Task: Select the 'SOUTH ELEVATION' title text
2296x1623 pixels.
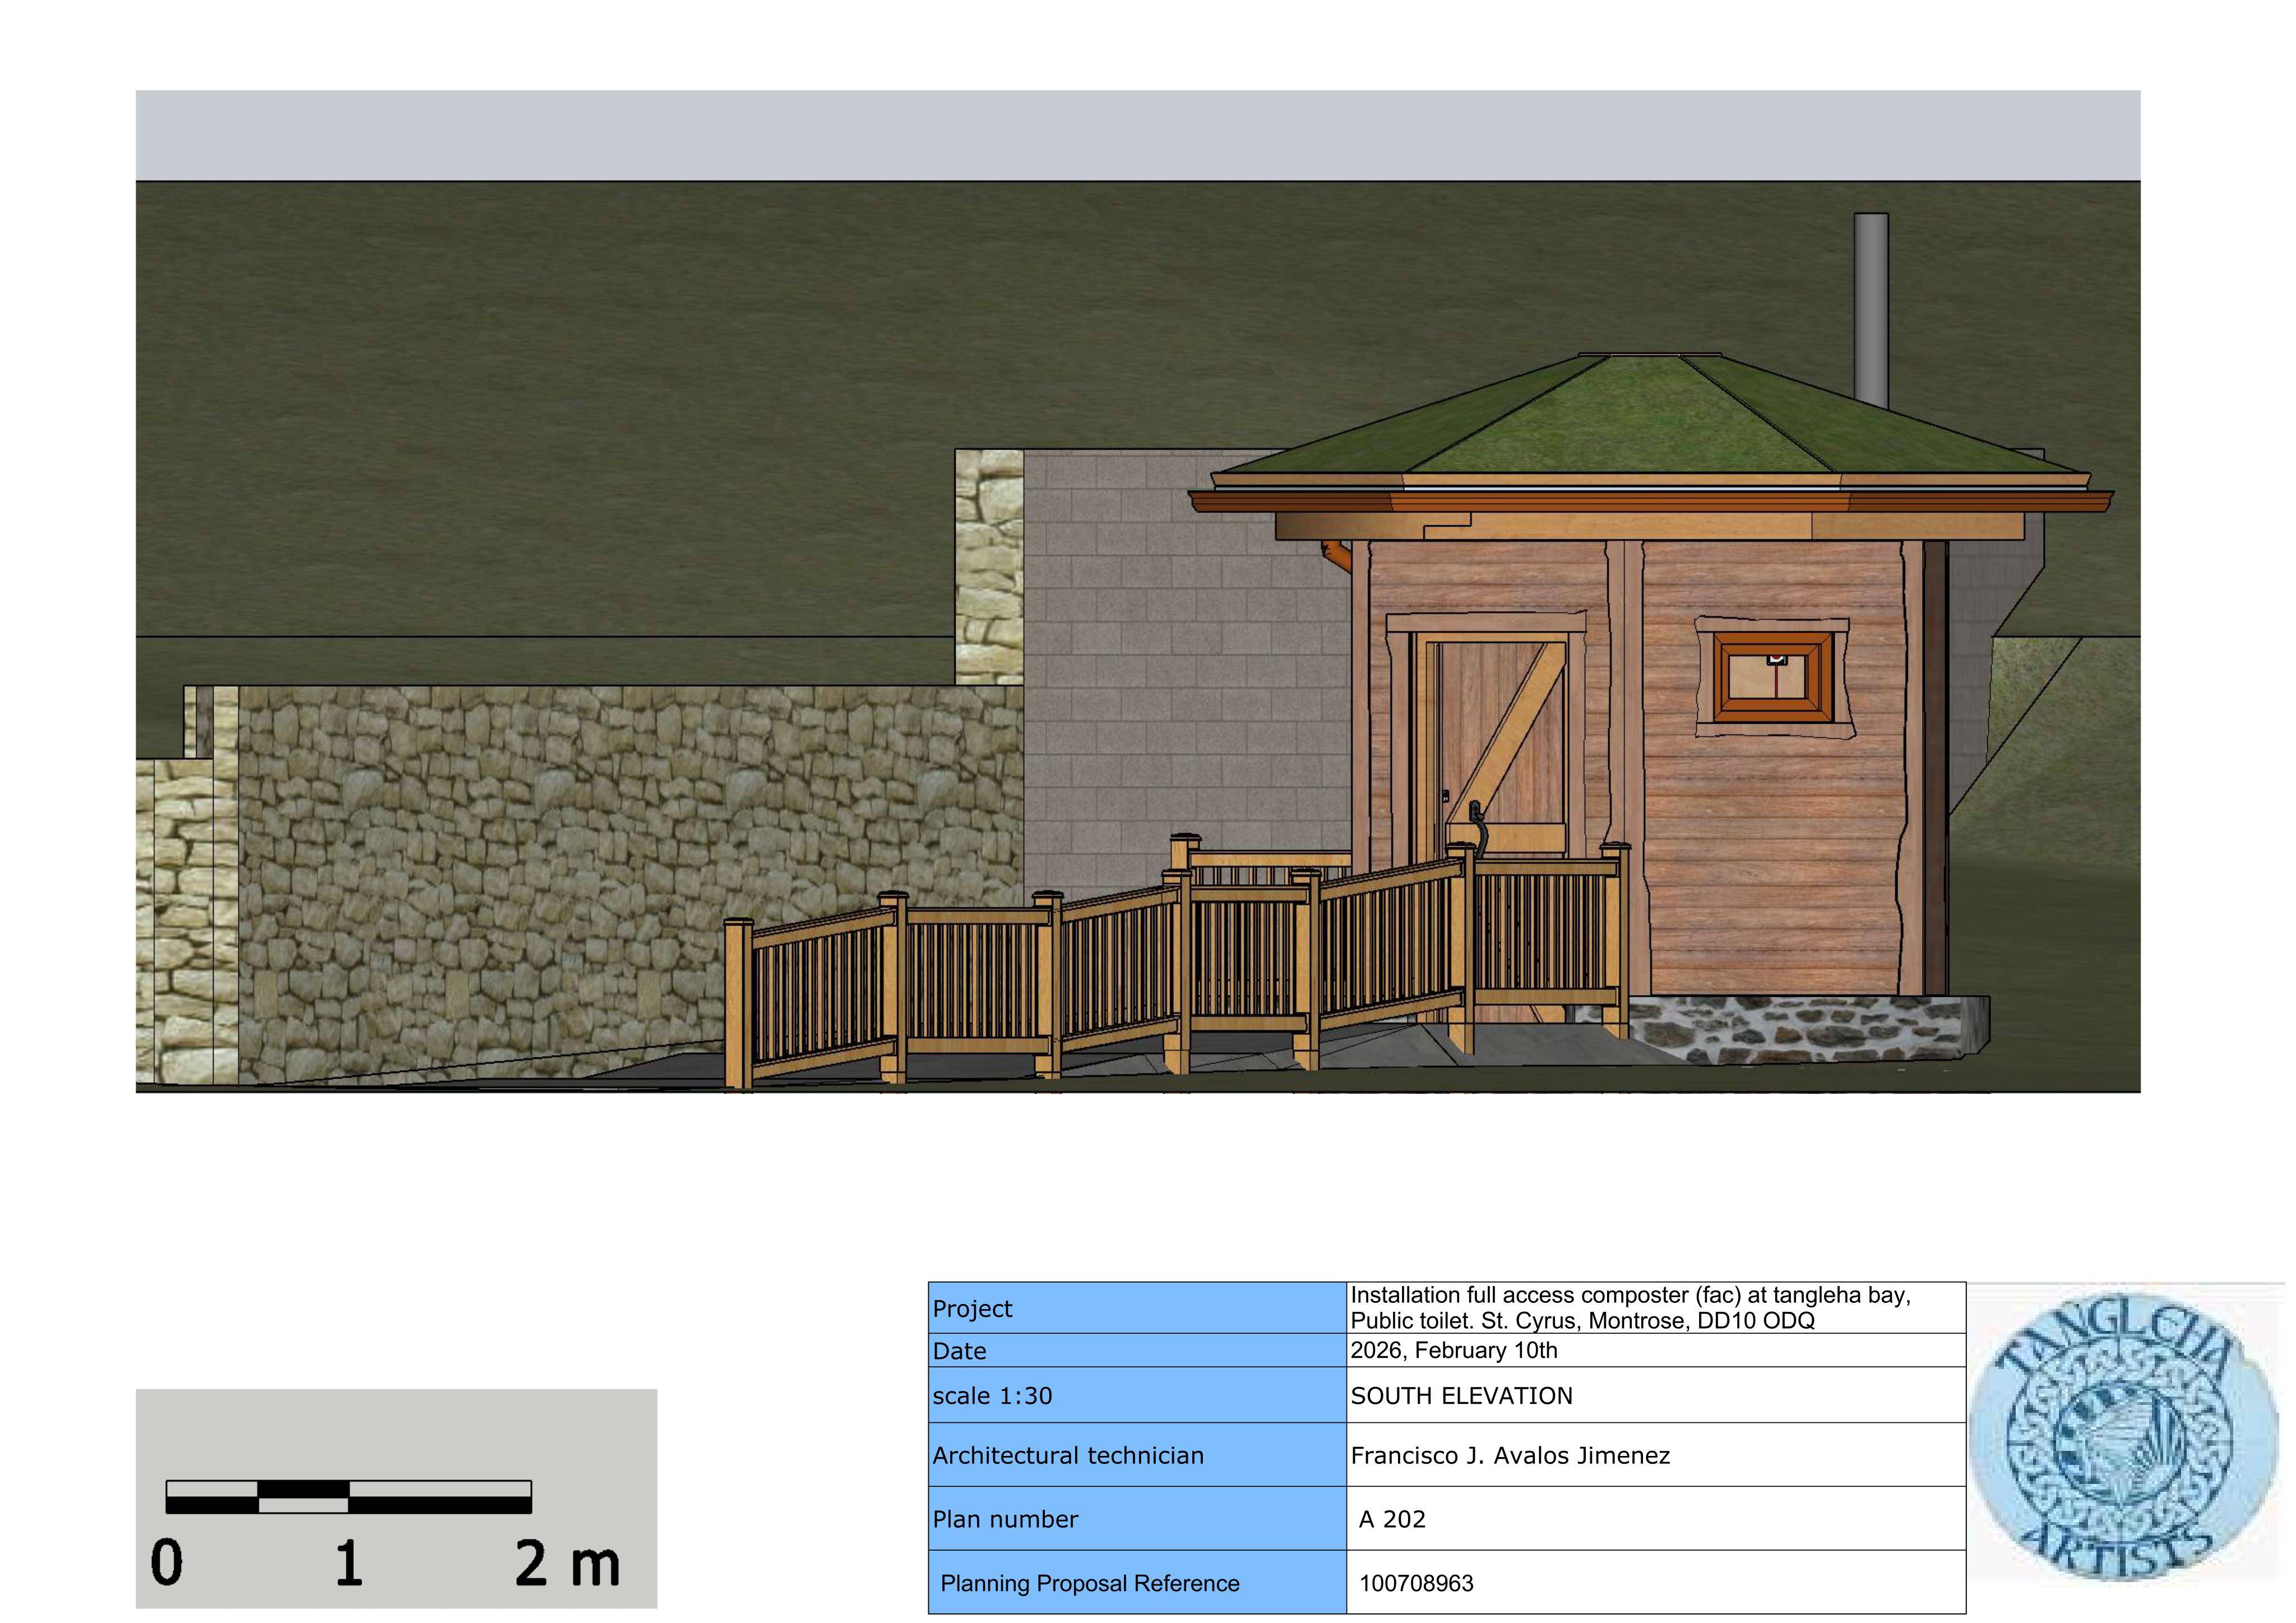Action: pyautogui.click(x=1461, y=1396)
